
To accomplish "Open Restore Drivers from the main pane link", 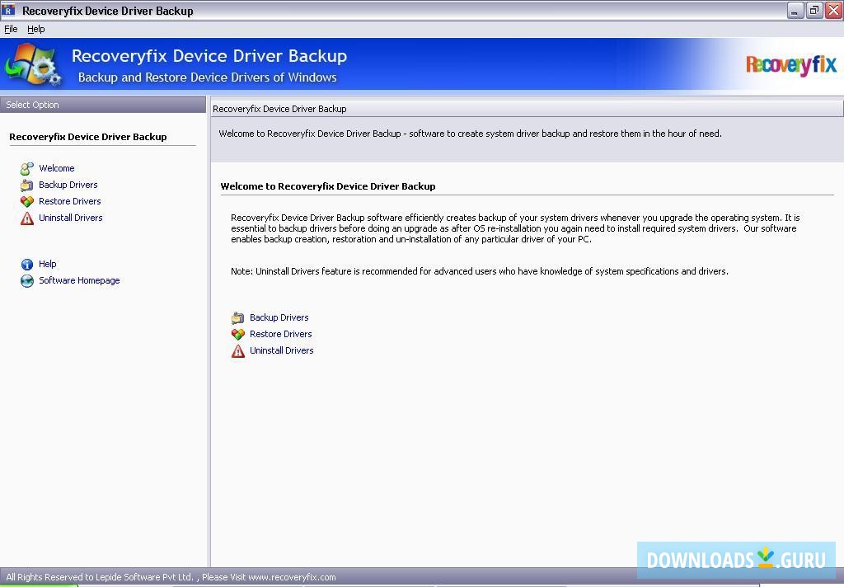I will tap(280, 334).
